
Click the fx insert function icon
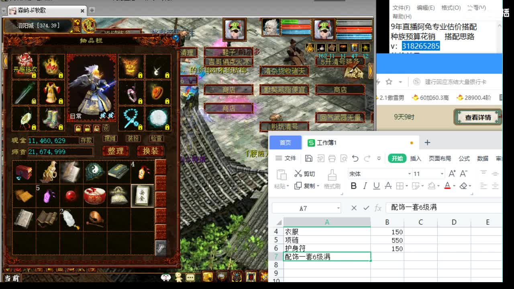tap(378, 208)
